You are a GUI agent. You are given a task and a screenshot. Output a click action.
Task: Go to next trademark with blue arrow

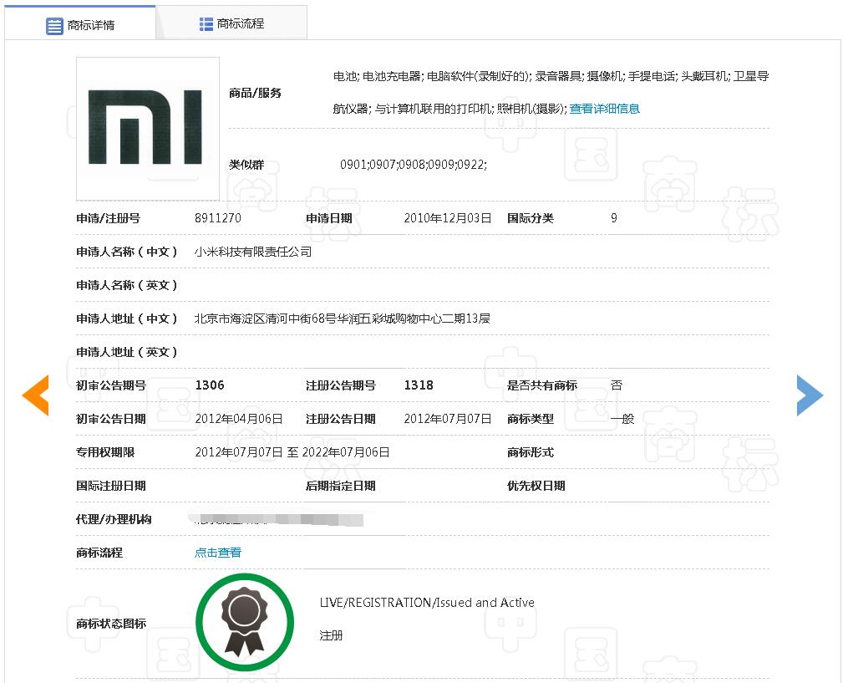810,395
